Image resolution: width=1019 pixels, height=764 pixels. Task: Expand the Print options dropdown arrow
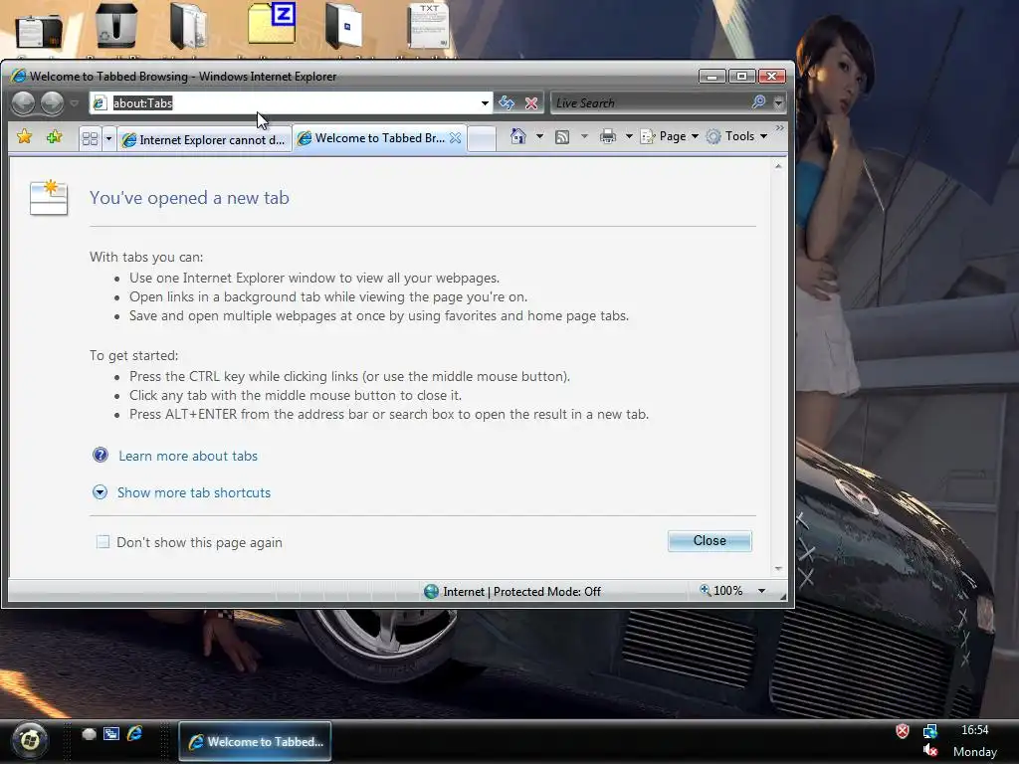[629, 136]
